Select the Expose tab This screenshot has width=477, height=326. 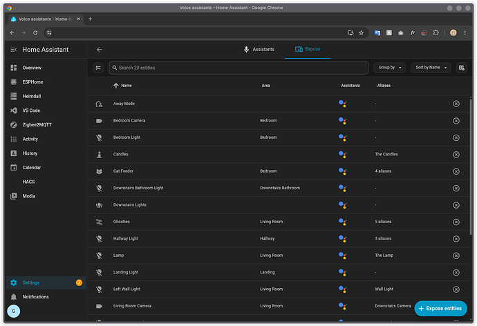tap(308, 50)
